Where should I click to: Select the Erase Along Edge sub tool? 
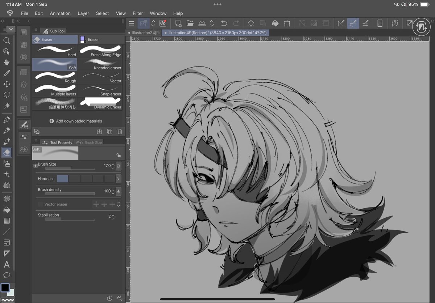[x=100, y=51]
